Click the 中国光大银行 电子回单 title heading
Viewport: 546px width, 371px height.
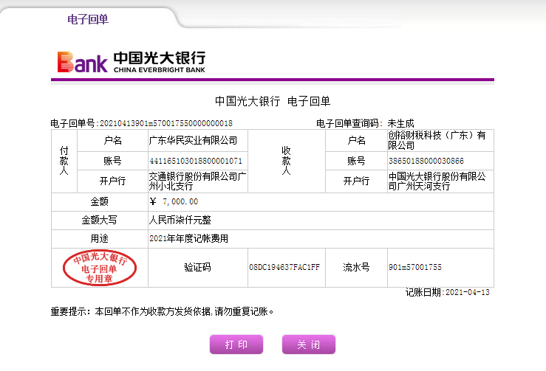click(273, 101)
